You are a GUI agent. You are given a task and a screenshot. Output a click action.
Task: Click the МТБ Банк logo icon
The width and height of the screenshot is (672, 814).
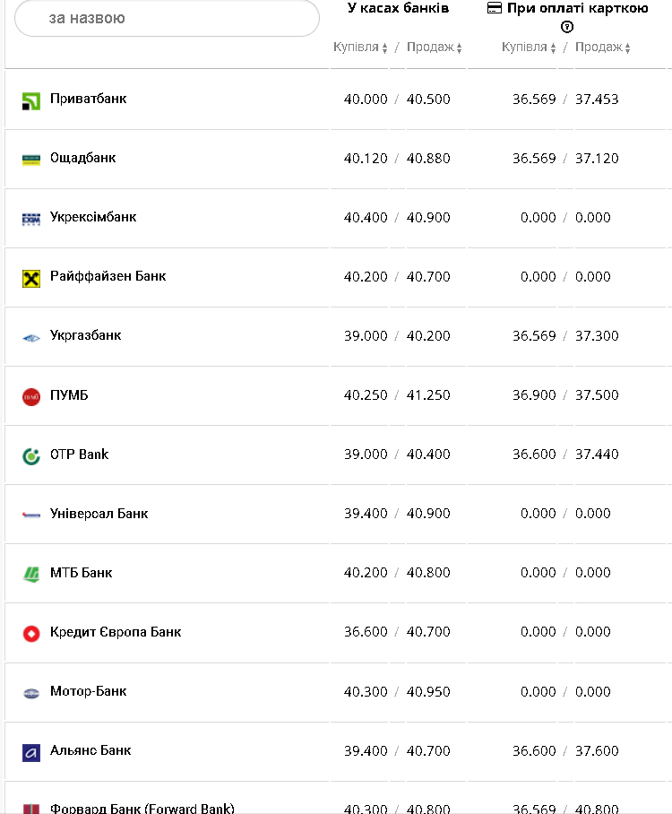[x=31, y=574]
